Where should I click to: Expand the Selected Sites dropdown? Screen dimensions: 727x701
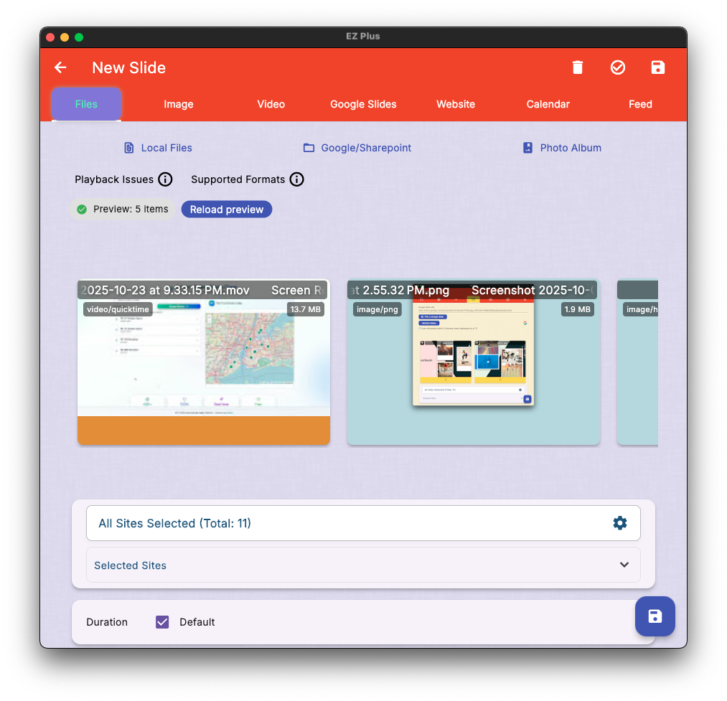[x=624, y=565]
